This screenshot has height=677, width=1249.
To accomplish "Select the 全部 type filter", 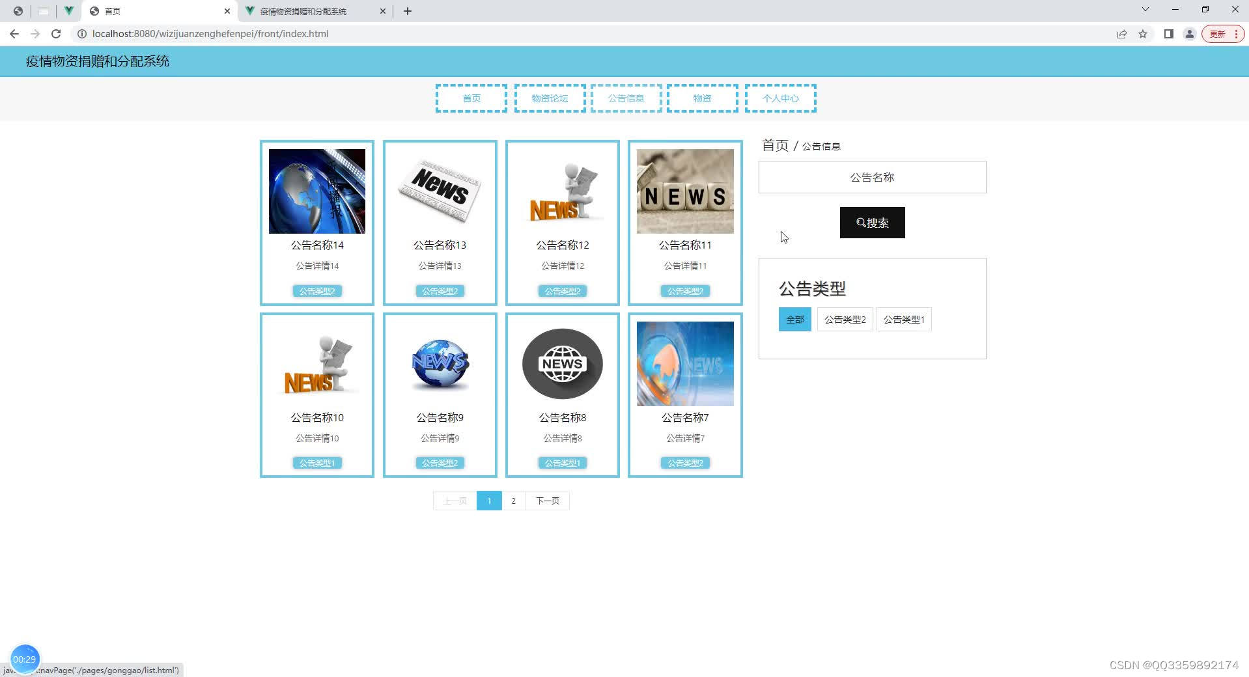I will pyautogui.click(x=794, y=320).
